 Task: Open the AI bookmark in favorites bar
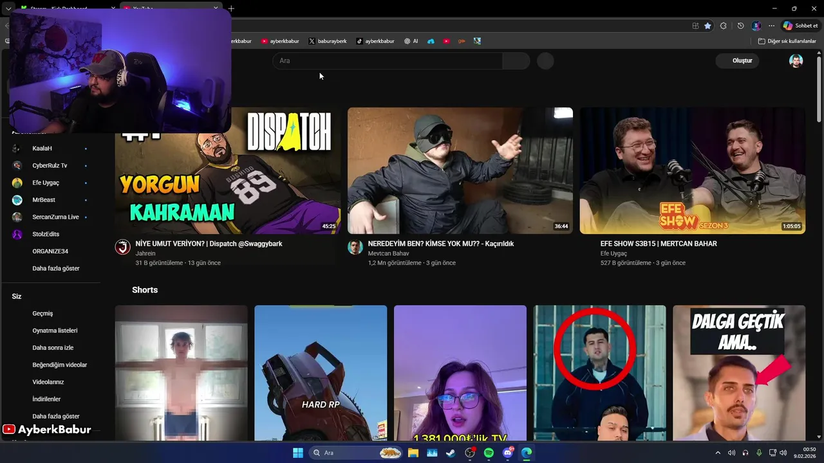coord(411,41)
